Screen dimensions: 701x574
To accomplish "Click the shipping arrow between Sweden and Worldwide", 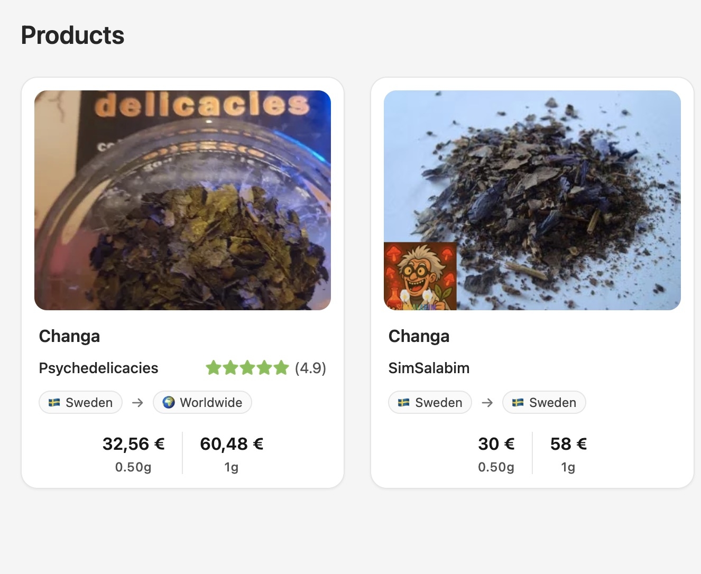I will tap(137, 403).
